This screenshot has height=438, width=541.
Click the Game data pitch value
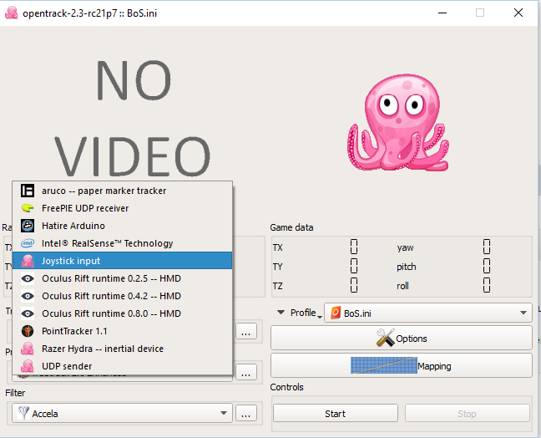point(487,267)
